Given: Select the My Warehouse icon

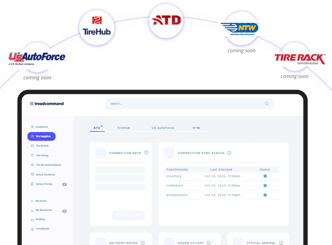Looking at the screenshot, I should (x=32, y=210).
